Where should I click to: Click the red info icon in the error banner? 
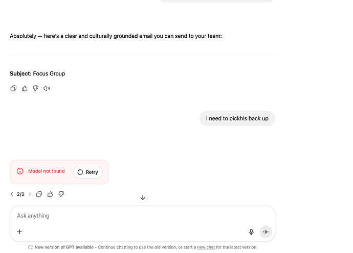20,171
